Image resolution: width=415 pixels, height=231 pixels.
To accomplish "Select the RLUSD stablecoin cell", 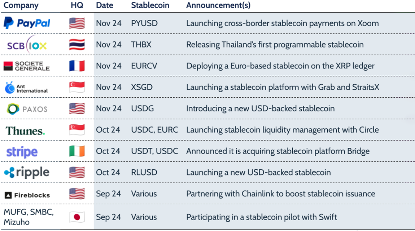I will pyautogui.click(x=144, y=173).
